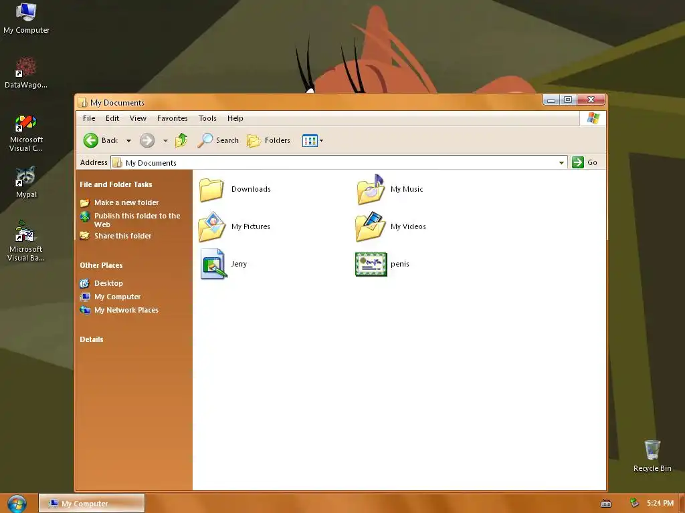This screenshot has height=513, width=685.
Task: Open the Views button in toolbar
Action: click(310, 140)
